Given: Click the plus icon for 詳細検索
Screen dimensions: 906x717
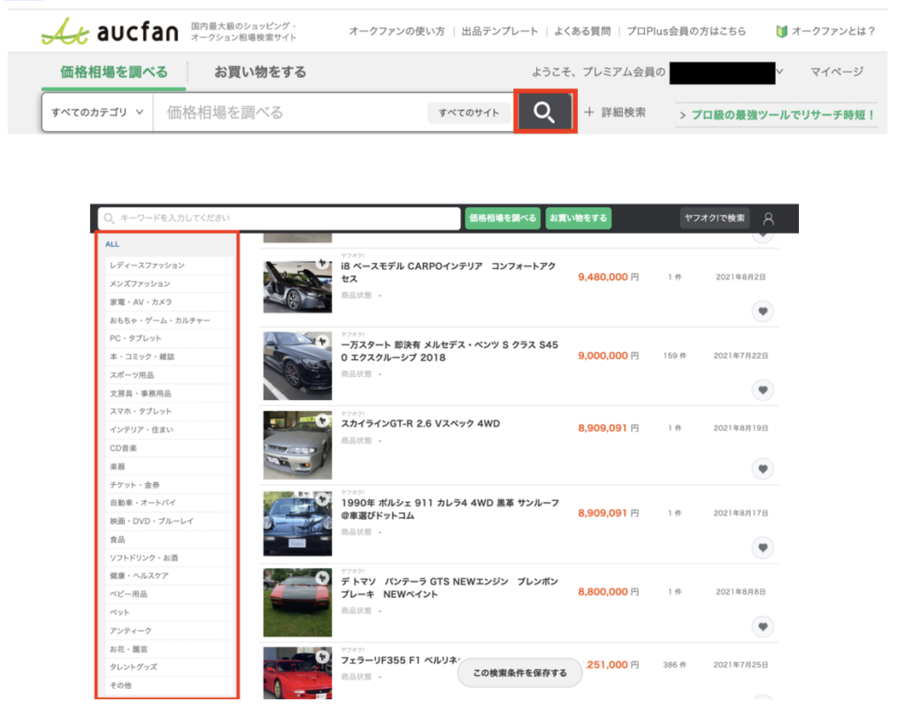Looking at the screenshot, I should (589, 112).
